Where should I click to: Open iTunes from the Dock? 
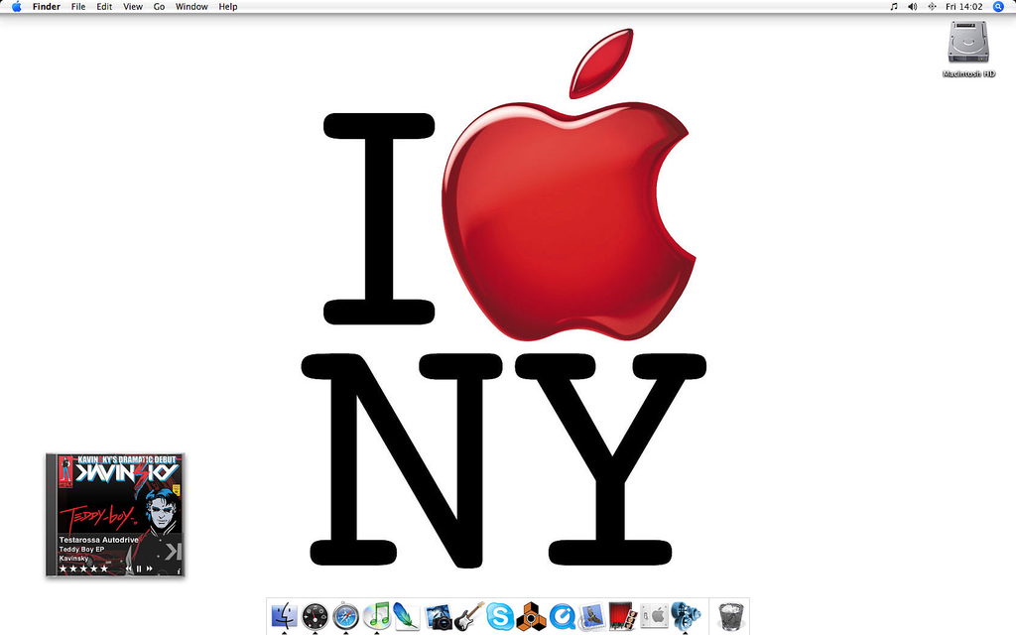click(x=376, y=616)
